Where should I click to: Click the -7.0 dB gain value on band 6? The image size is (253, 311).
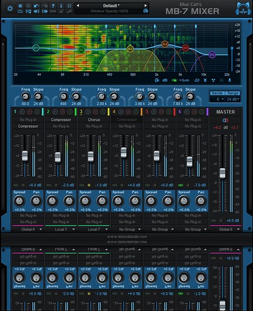[200, 185]
